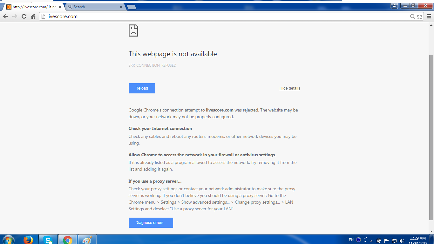Image resolution: width=434 pixels, height=244 pixels.
Task: Go to the home page
Action: pyautogui.click(x=33, y=17)
